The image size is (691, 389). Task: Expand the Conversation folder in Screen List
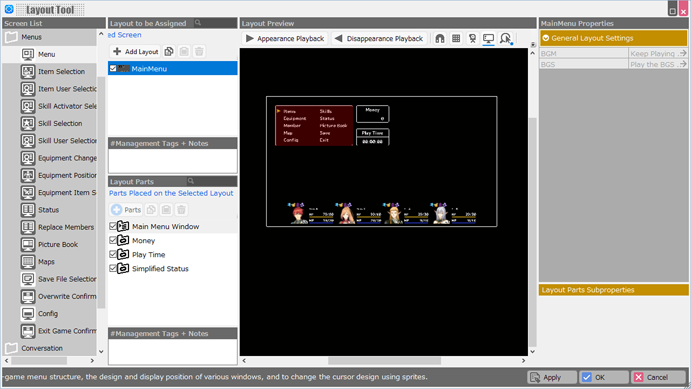click(x=11, y=348)
